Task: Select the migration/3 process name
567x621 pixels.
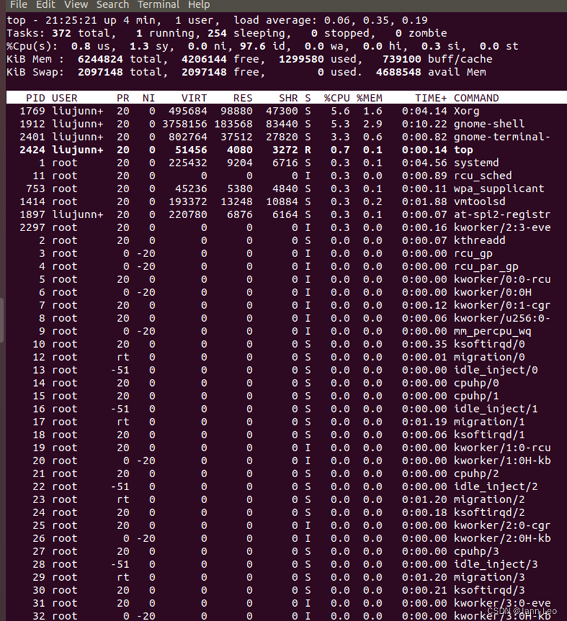Action: click(489, 578)
